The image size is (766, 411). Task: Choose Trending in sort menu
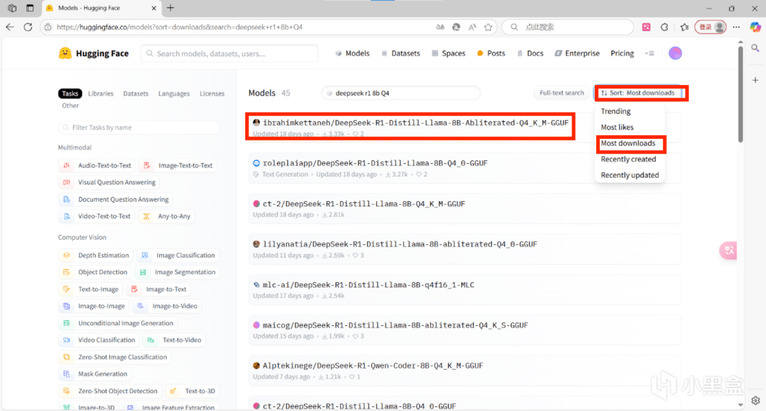616,111
